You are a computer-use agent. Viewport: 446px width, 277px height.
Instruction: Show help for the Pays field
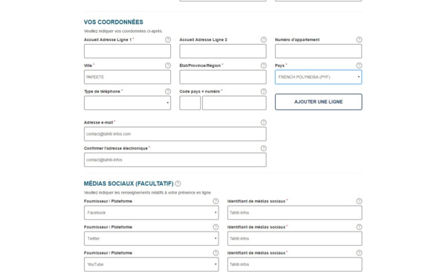359,66
